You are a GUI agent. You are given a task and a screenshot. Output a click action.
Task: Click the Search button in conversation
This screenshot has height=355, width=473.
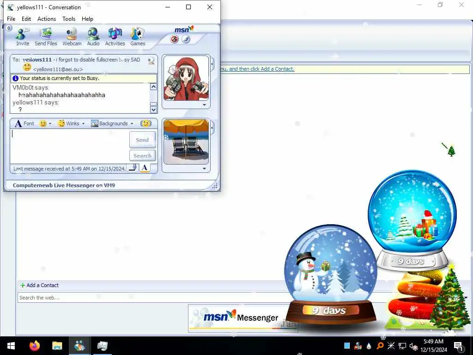coord(142,156)
